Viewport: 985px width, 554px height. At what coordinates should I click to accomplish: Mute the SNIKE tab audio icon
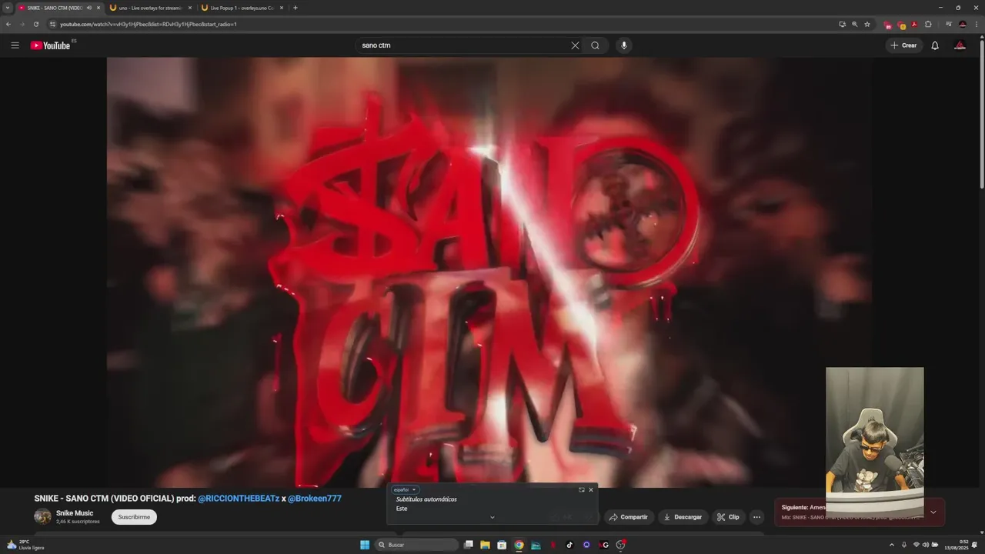click(x=89, y=8)
